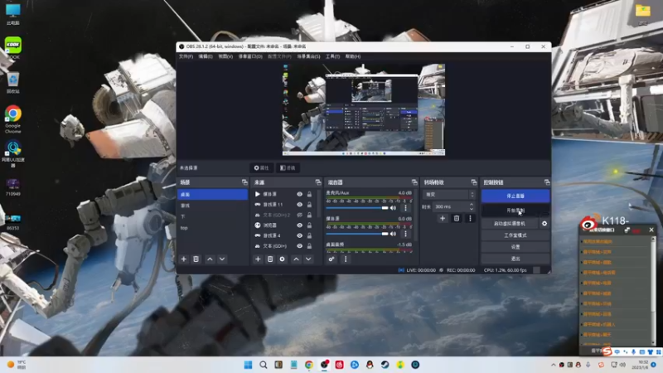Undock the Sources panel with the float icon
The height and width of the screenshot is (373, 663).
click(318, 182)
